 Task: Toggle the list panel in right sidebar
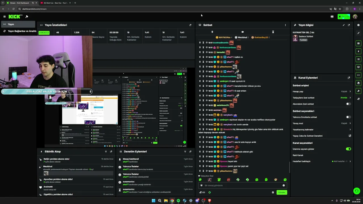pos(358,59)
